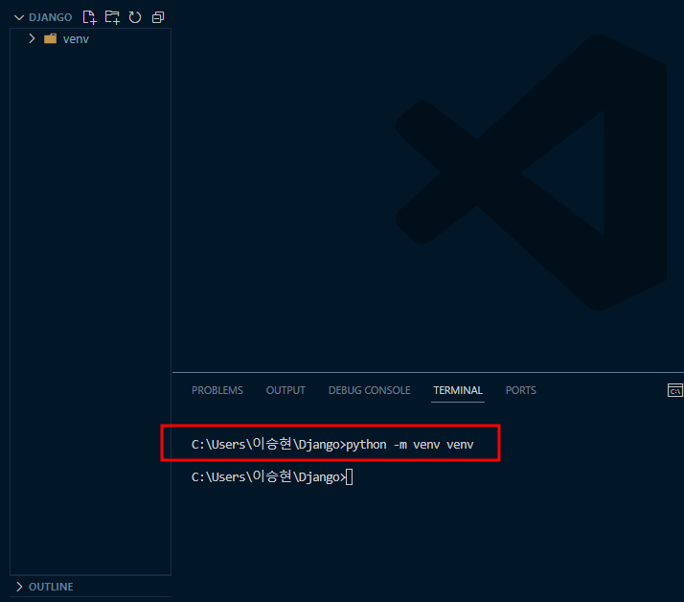Click the cmd terminal profile icon
This screenshot has width=684, height=602.
point(674,390)
